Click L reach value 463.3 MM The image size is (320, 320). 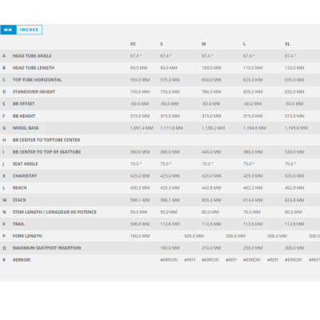(253, 188)
